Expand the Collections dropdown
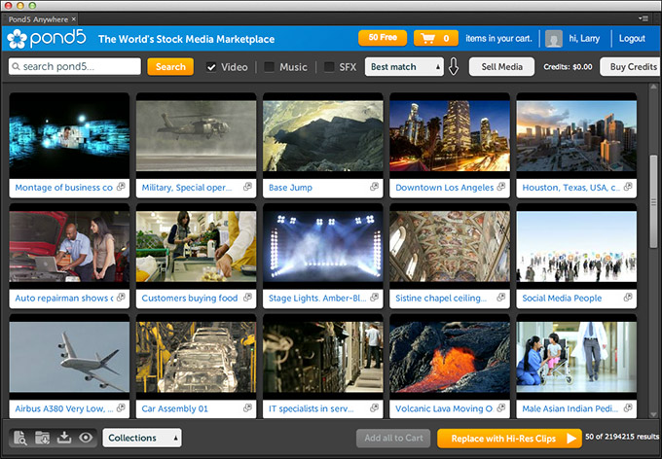The height and width of the screenshot is (459, 662). tap(142, 438)
